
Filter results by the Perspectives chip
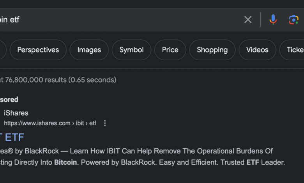click(x=38, y=50)
